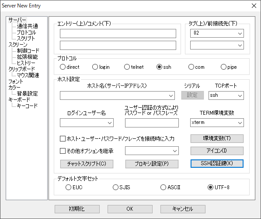Select 拡張機能 in the tree
Viewport: 261px width, 219px height.
(x=27, y=57)
